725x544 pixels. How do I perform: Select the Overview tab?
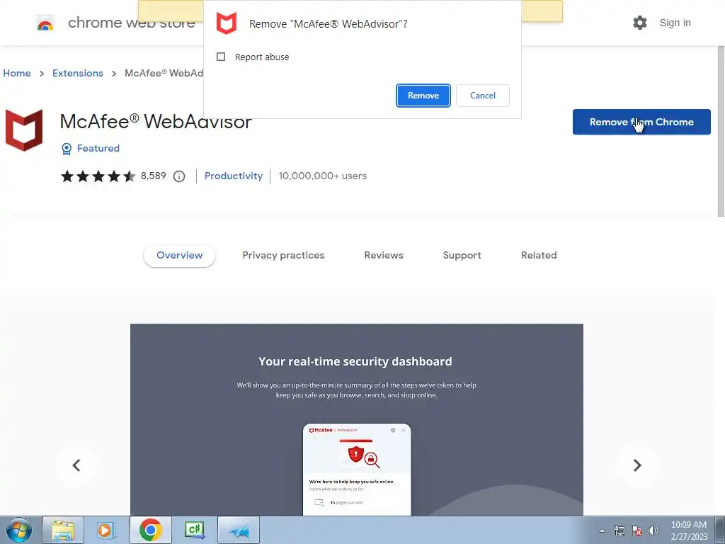tap(179, 255)
